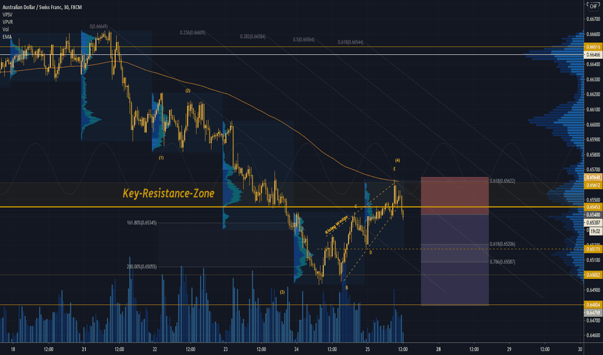Click the 0.64804 yellow price tag
Screen dimensions: 603x355
[593, 305]
